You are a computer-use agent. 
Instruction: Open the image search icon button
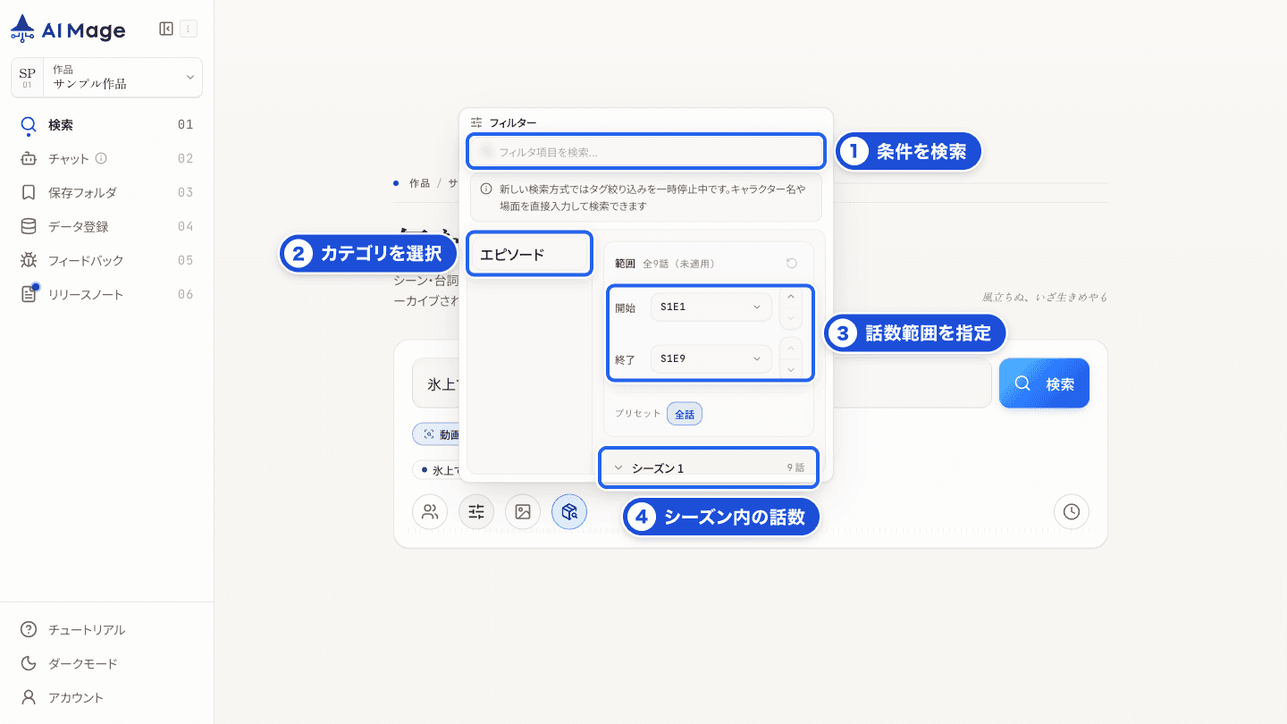[x=523, y=512]
